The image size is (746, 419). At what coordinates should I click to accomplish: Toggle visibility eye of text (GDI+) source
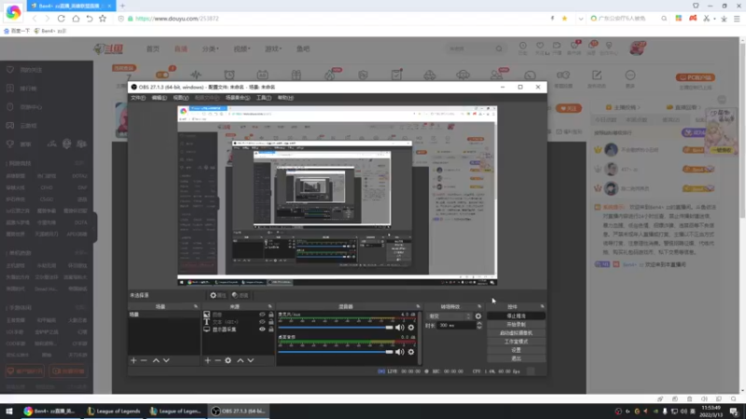coord(262,321)
